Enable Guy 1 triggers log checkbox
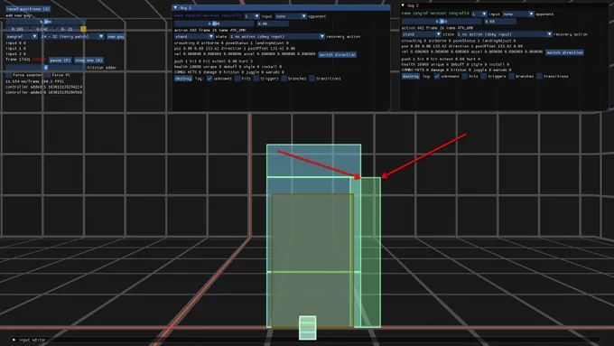This screenshot has height=346, width=614. 256,79
